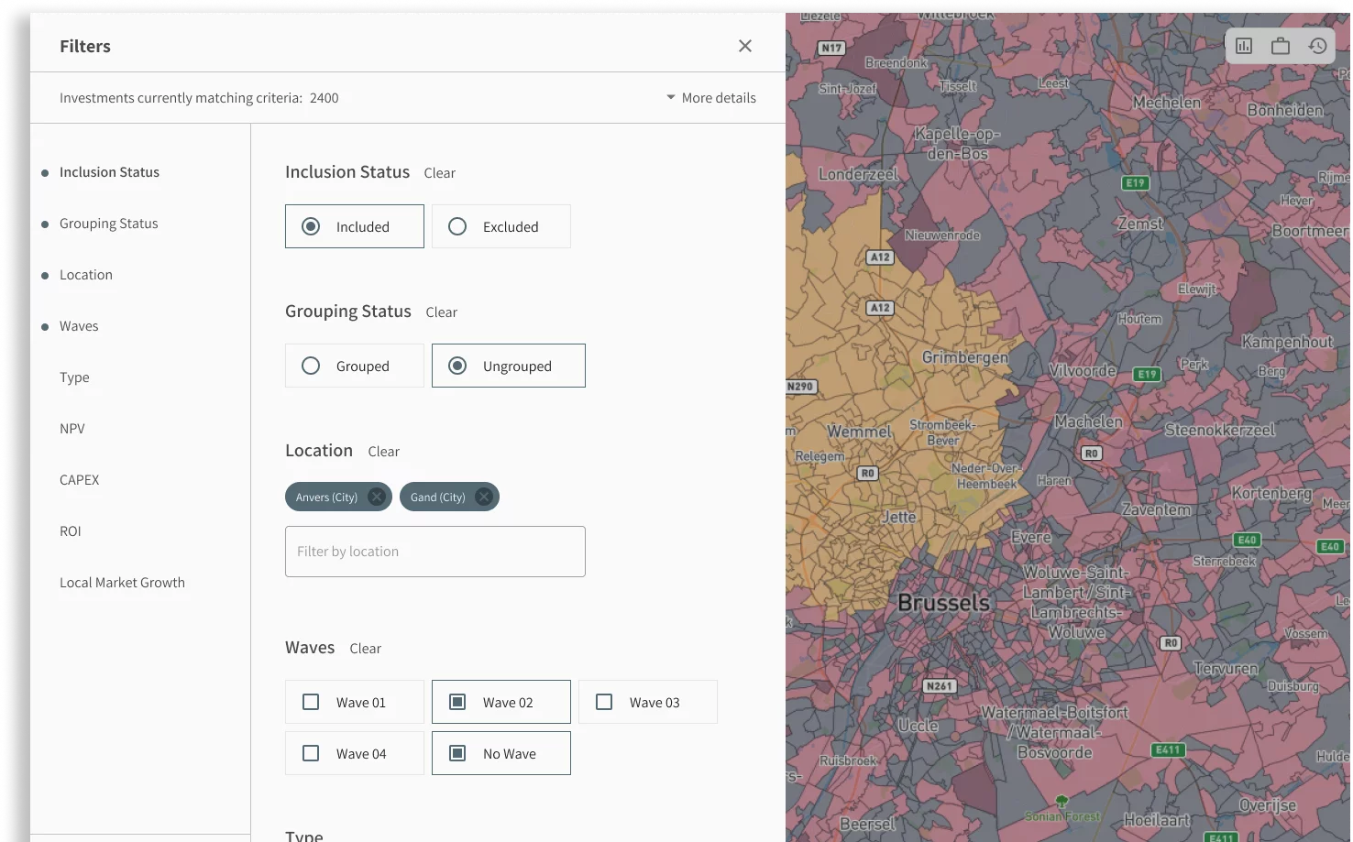The width and height of the screenshot is (1353, 842).
Task: Toggle the No Wave checkbox
Action: pos(457,753)
